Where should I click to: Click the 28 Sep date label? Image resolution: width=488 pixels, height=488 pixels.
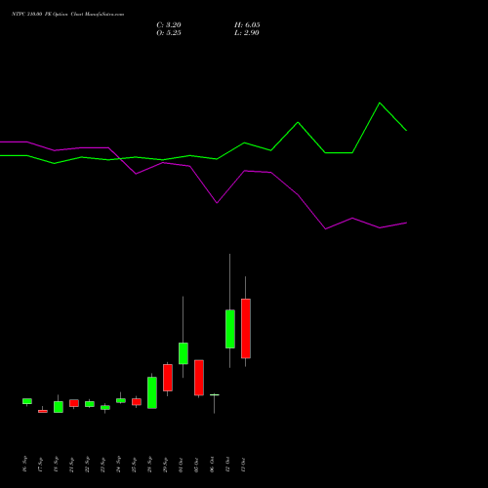[149, 464]
